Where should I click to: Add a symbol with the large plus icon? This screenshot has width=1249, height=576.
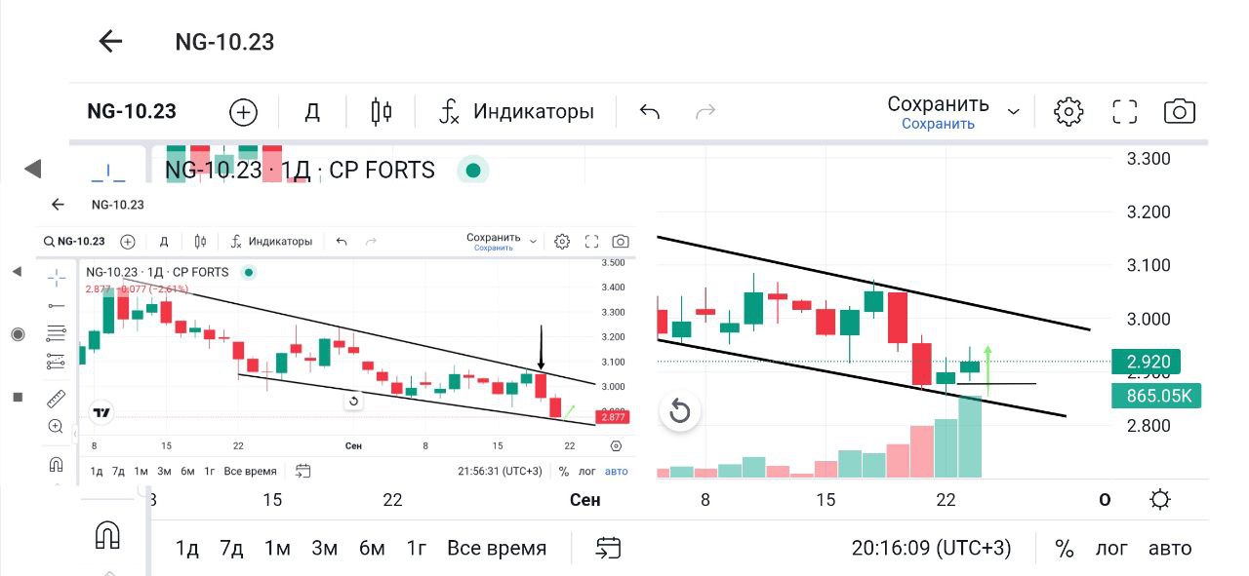[x=243, y=112]
